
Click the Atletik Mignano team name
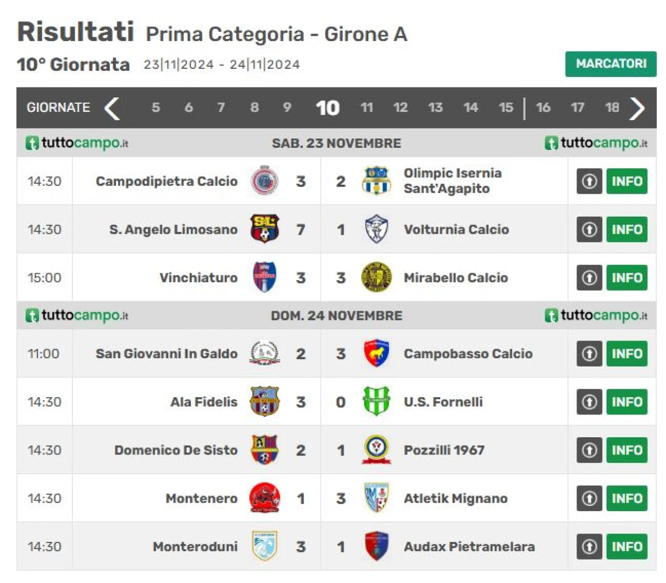(x=455, y=498)
